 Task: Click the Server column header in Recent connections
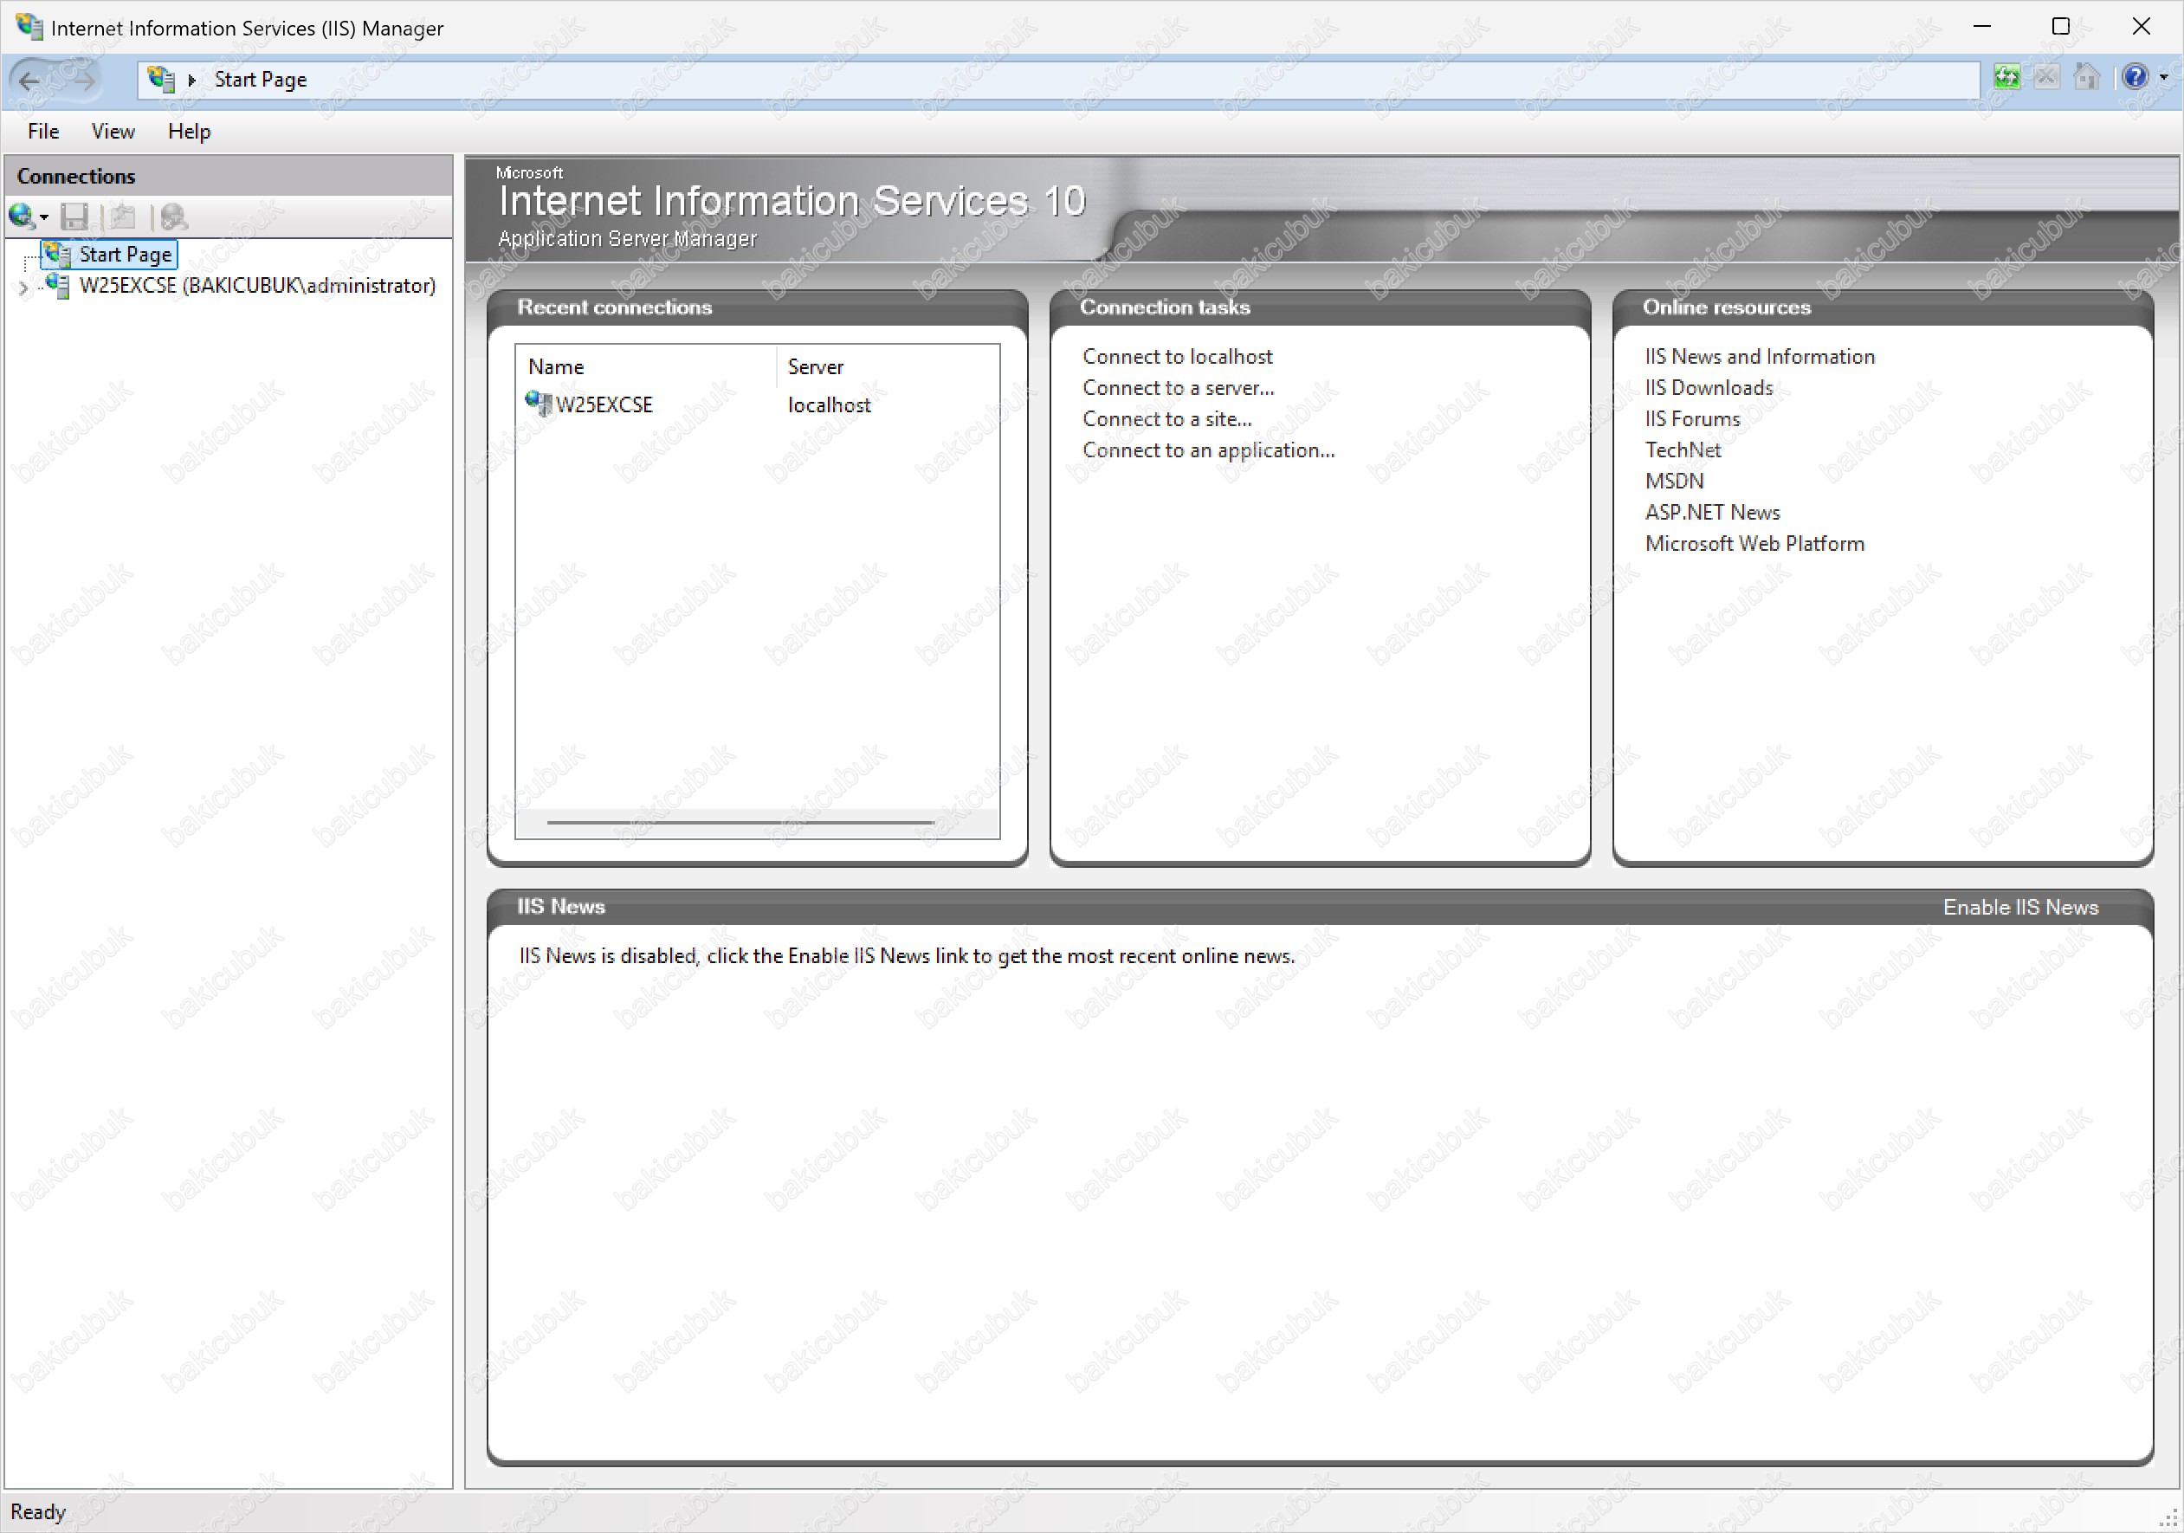point(888,366)
